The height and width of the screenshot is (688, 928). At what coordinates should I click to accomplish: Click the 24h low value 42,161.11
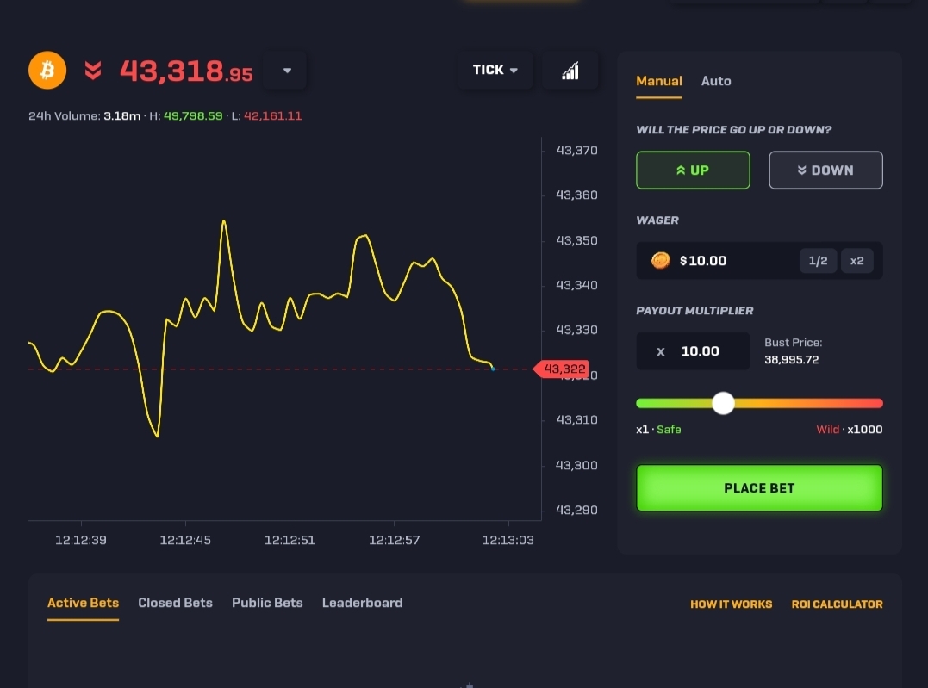(273, 116)
